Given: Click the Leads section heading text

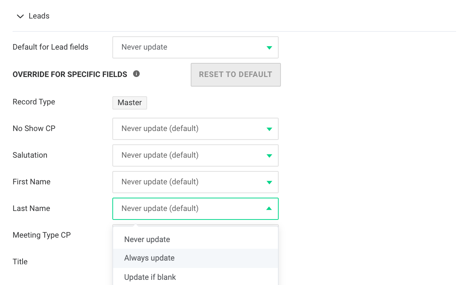Looking at the screenshot, I should click(x=39, y=16).
